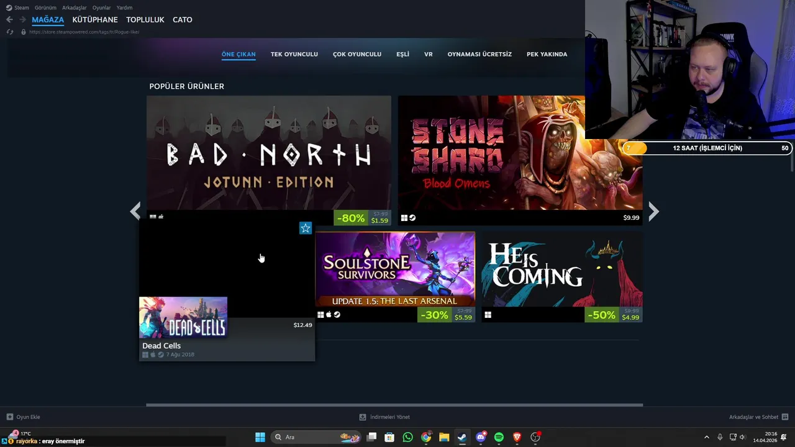Screen dimensions: 795x447
Task: Open the clock and date panel
Action: [x=765, y=437]
